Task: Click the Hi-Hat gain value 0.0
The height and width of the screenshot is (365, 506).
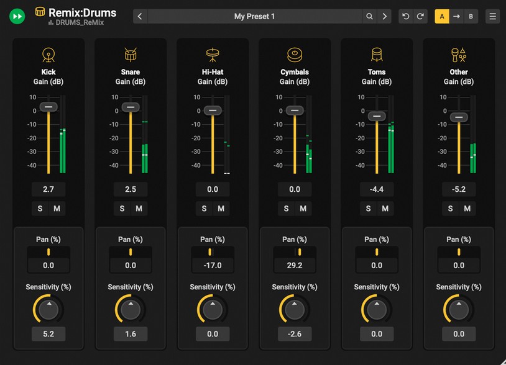Action: coord(213,189)
